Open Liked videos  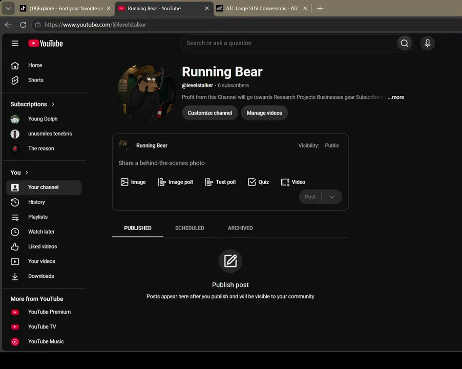(x=44, y=247)
